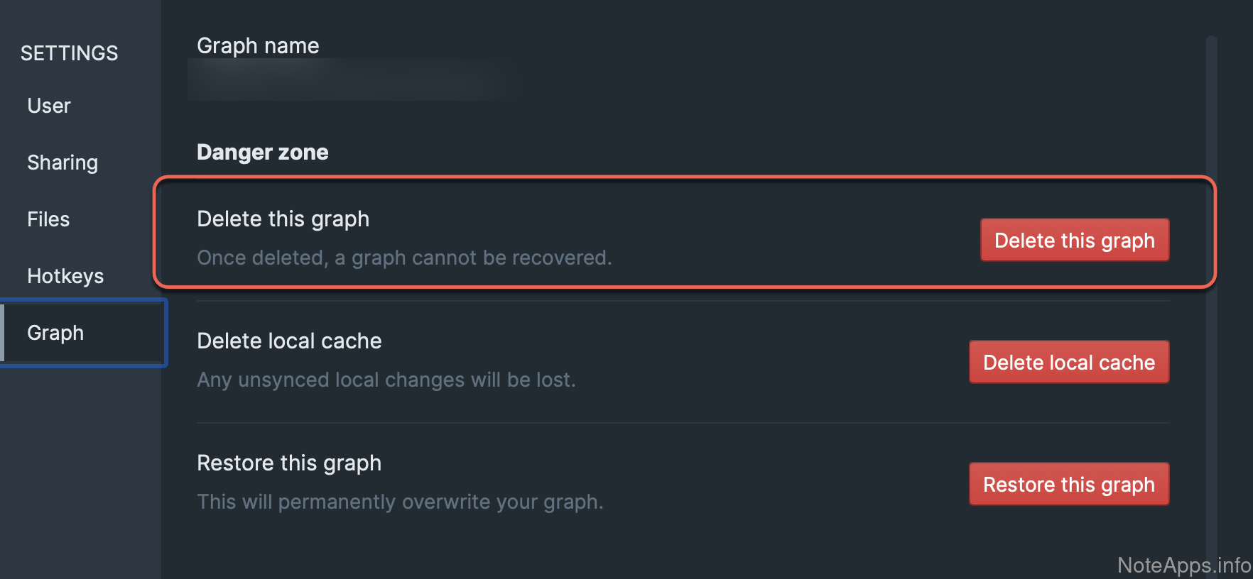Click the Delete this graph row title

(x=283, y=219)
